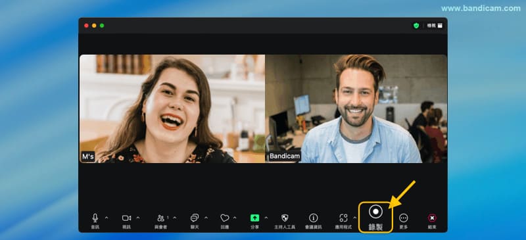Open the apps icon (應用程式)
The image size is (526, 240).
tap(343, 218)
